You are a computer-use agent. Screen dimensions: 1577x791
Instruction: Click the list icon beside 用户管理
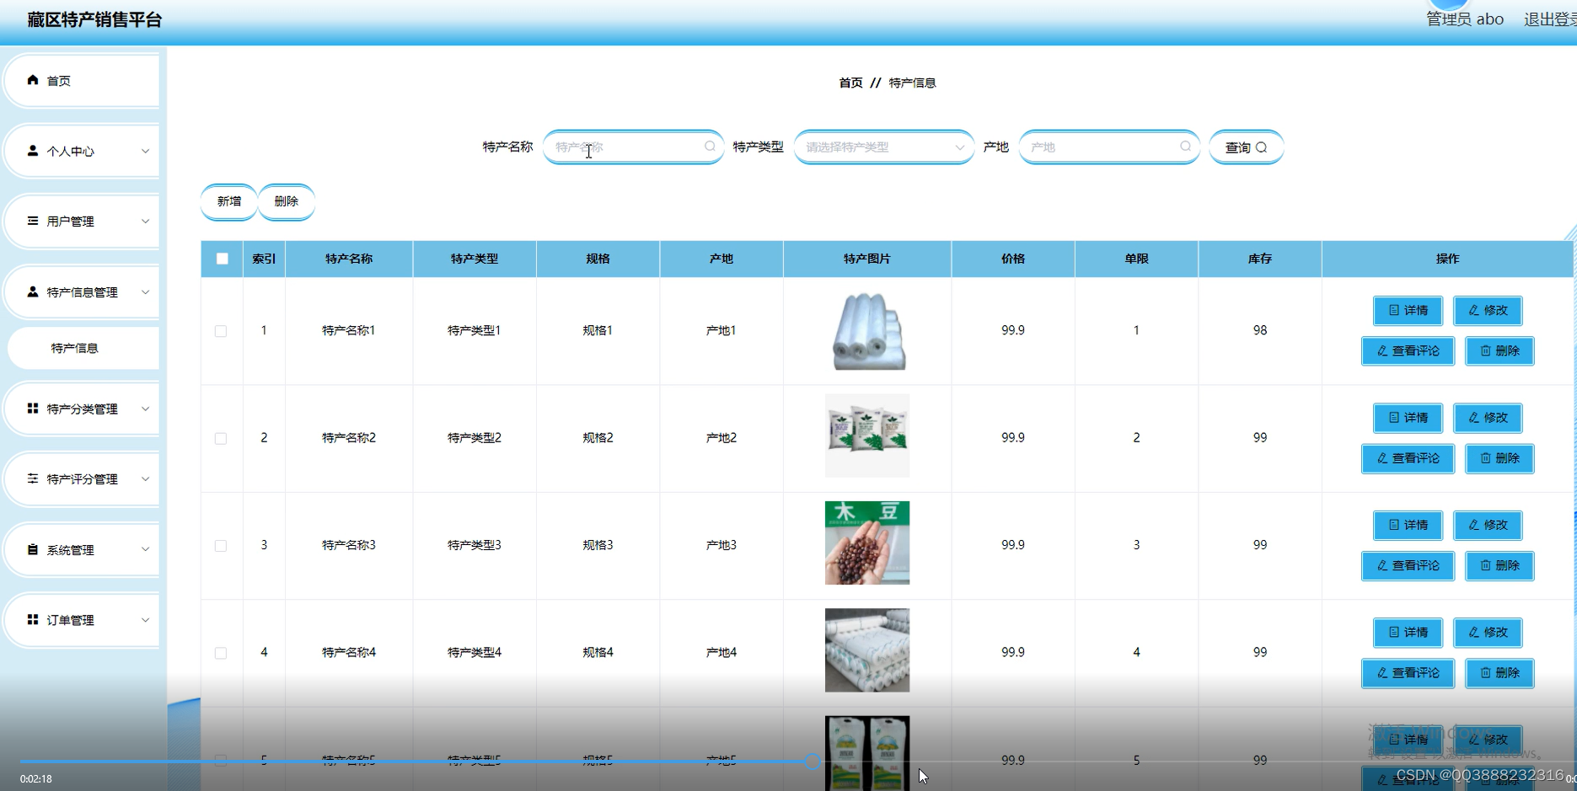[x=33, y=221]
